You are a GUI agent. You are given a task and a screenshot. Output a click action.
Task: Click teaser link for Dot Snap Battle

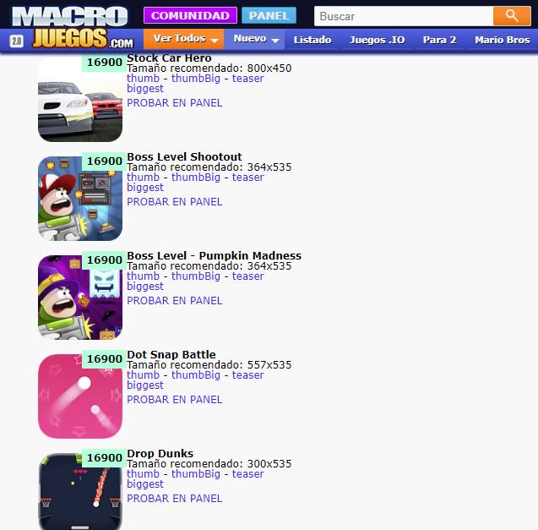248,375
